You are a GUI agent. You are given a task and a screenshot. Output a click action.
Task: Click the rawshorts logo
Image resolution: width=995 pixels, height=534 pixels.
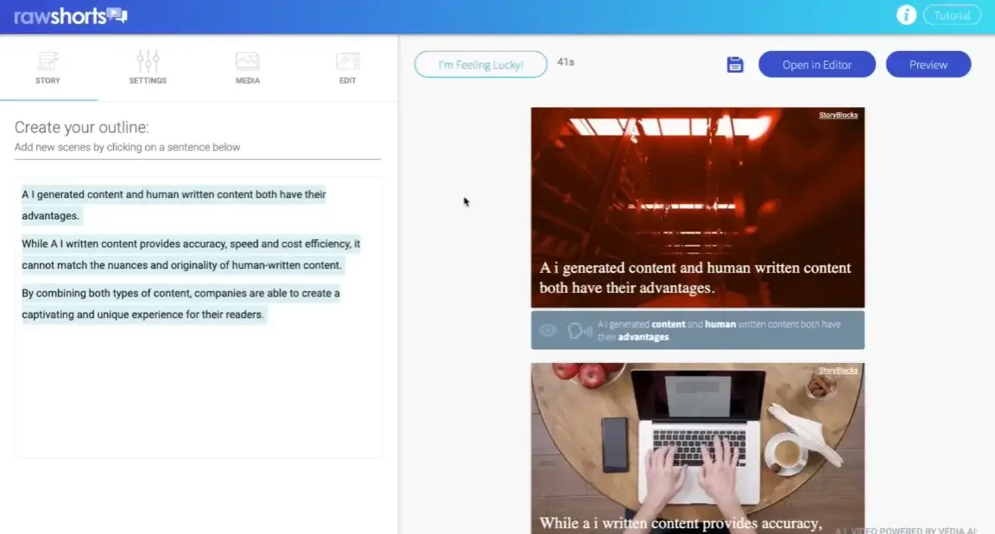[x=71, y=16]
